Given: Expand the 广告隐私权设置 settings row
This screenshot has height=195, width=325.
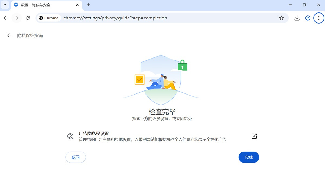Looking at the screenshot, I should tap(162, 136).
